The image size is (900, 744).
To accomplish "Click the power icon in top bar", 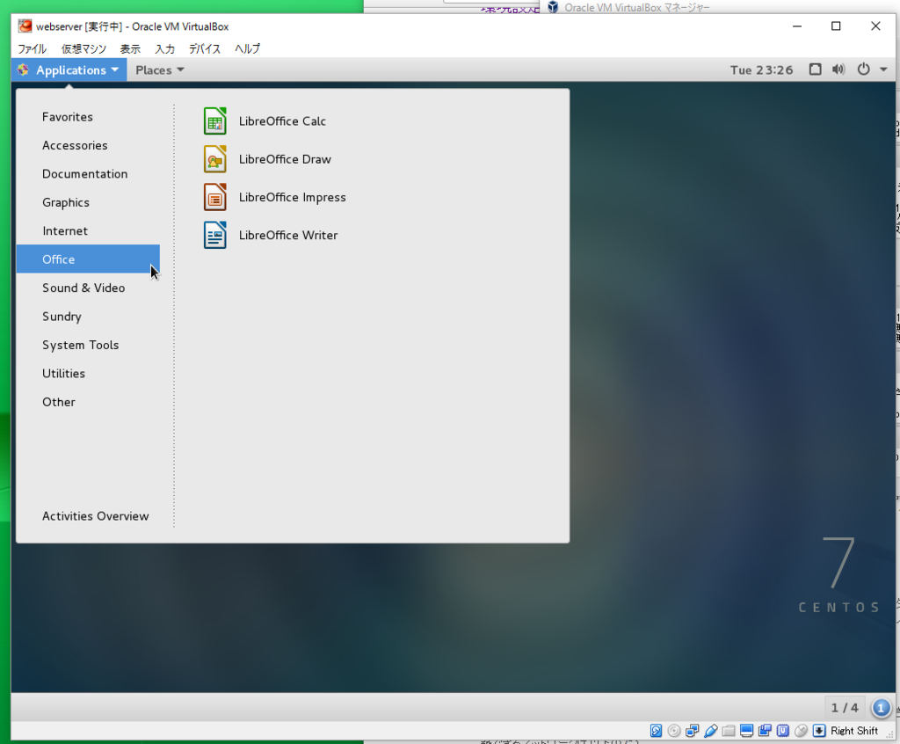I will 863,69.
